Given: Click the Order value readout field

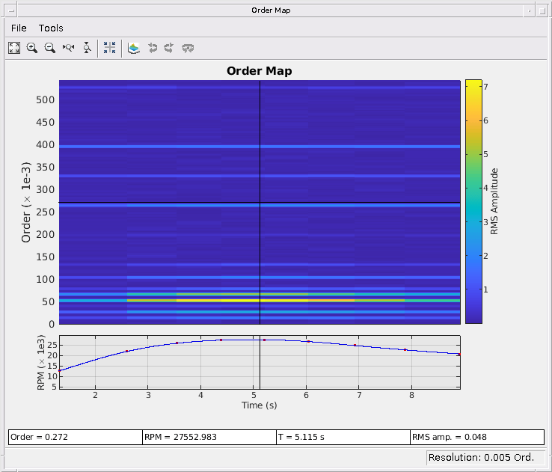Looking at the screenshot, I should click(75, 437).
